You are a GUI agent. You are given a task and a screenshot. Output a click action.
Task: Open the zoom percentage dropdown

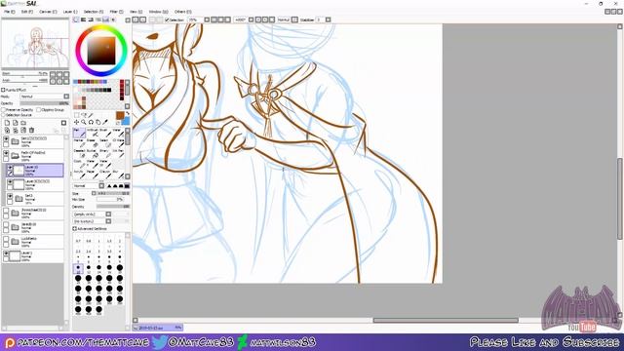[207, 19]
